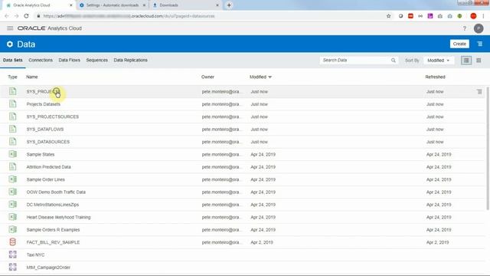Open the Projects Datasets entry

pyautogui.click(x=43, y=104)
